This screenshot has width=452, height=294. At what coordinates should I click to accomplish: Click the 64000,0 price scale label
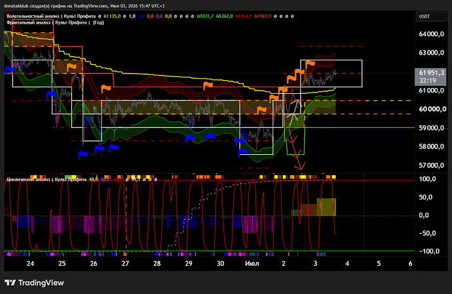[x=431, y=34]
